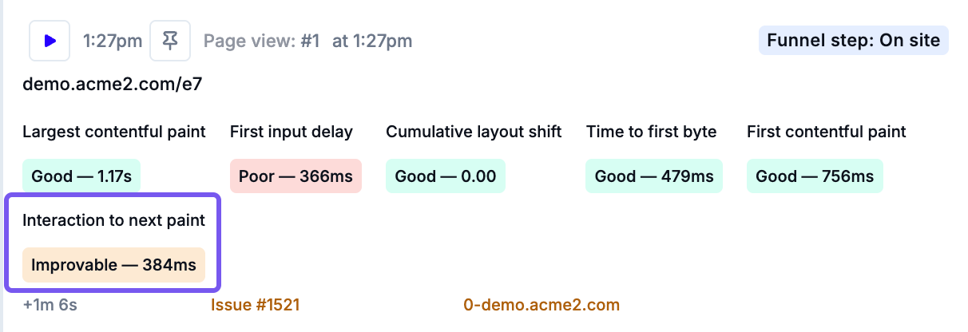This screenshot has width=968, height=332.
Task: Click the Good — 479ms badge
Action: tap(654, 176)
